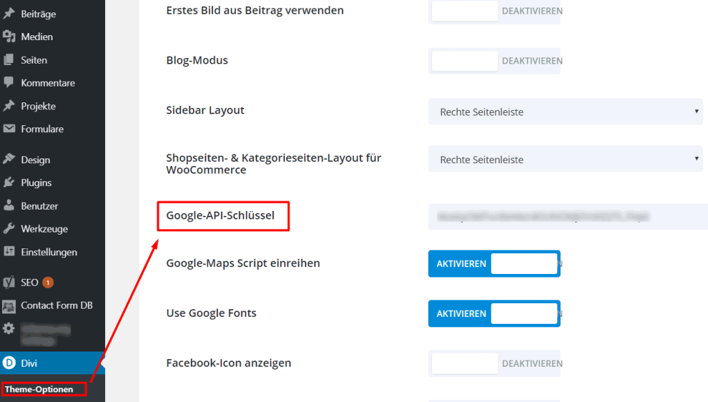708x402 pixels.
Task: Click the Plugins plug icon
Action: pos(8,183)
